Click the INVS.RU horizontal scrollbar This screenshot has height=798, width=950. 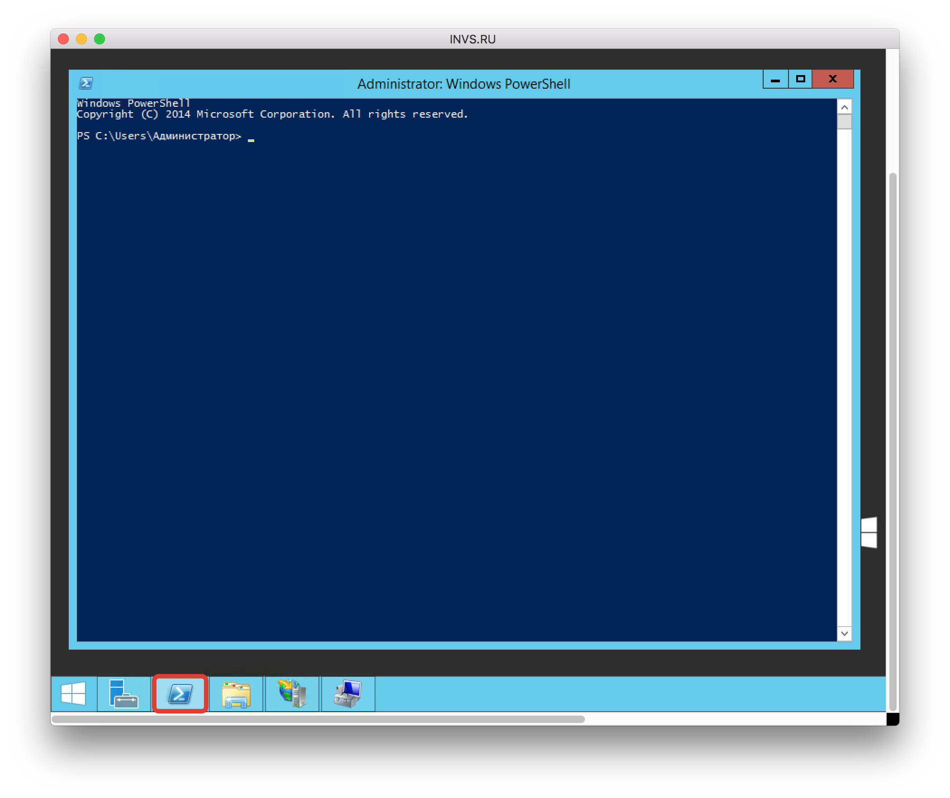[x=318, y=719]
